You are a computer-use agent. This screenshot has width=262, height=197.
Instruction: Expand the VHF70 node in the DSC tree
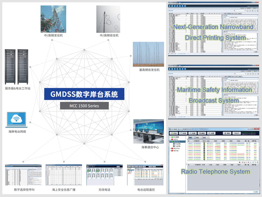[170, 139]
